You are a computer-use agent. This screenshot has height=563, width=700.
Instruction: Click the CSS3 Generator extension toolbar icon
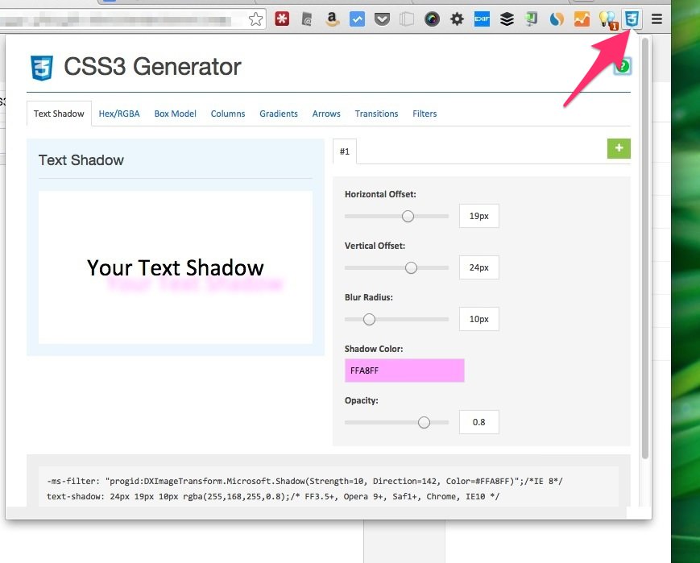pos(632,19)
